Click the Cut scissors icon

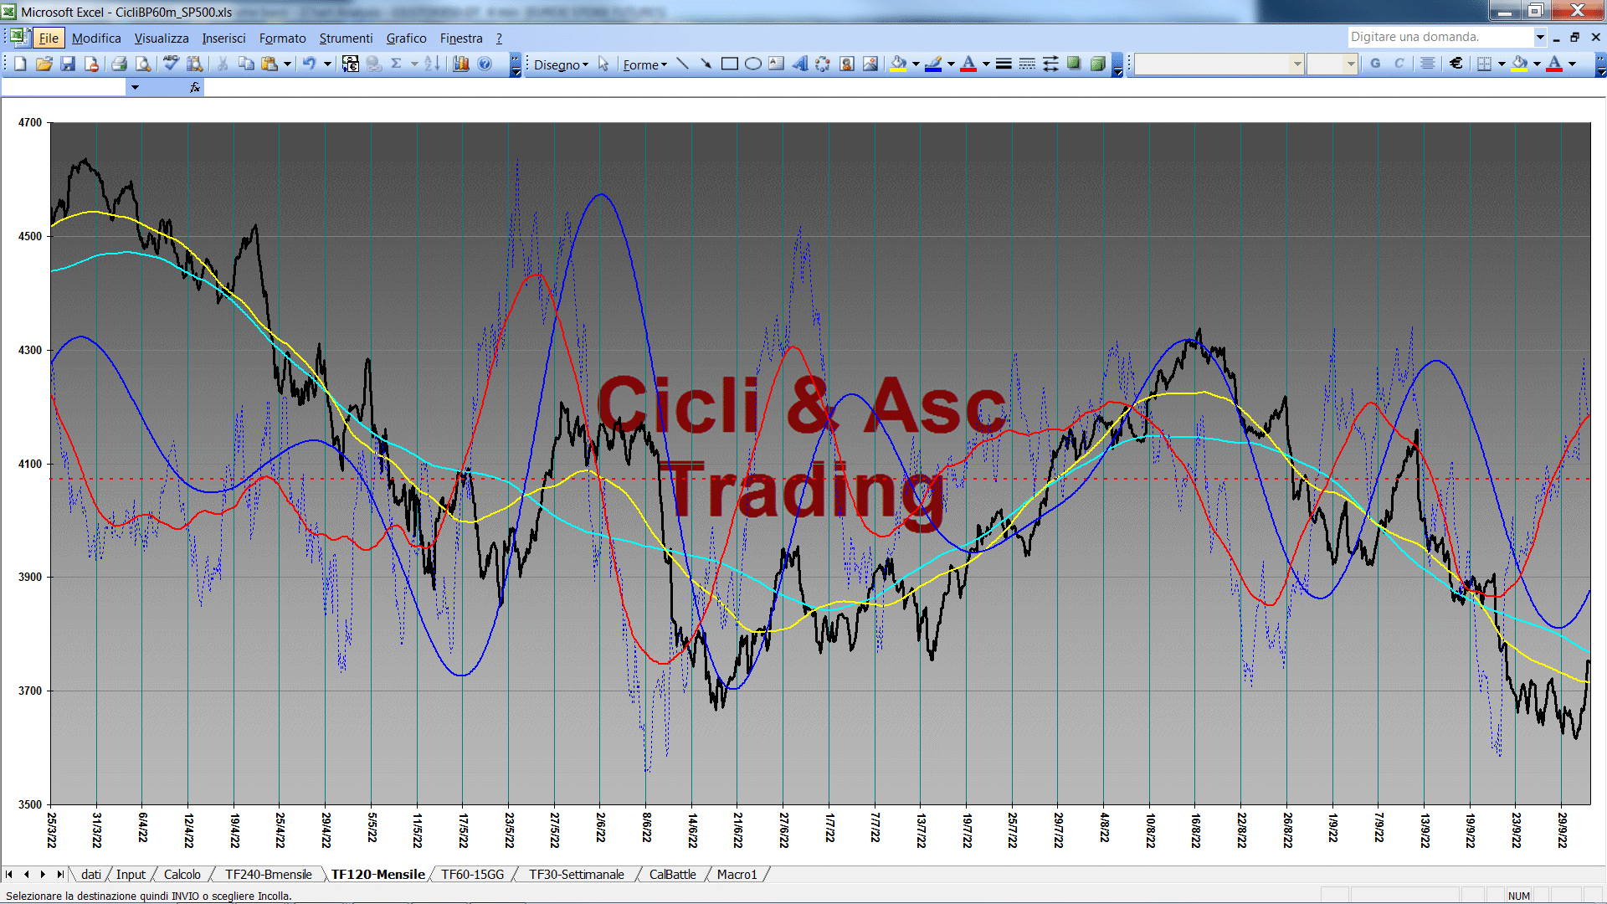click(x=223, y=64)
